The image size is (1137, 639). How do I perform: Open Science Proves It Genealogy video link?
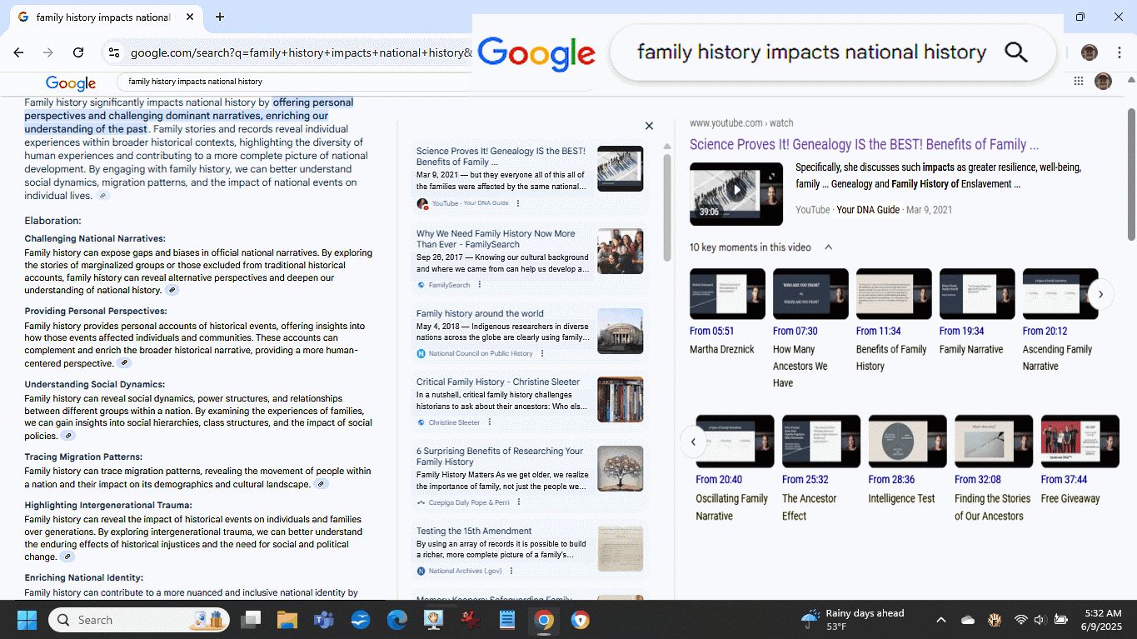point(864,145)
